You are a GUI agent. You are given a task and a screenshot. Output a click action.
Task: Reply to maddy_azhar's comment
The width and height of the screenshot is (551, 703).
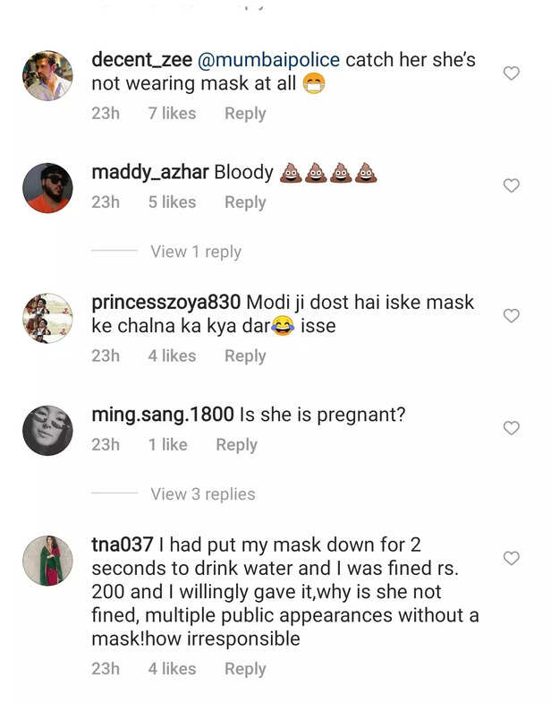coord(245,202)
